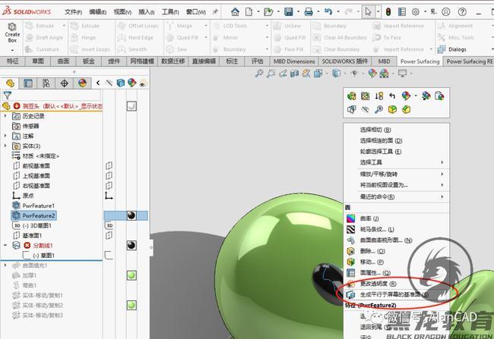Toggle visibility of 草图1 in display pane
The height and width of the screenshot is (339, 494).
tap(109, 255)
